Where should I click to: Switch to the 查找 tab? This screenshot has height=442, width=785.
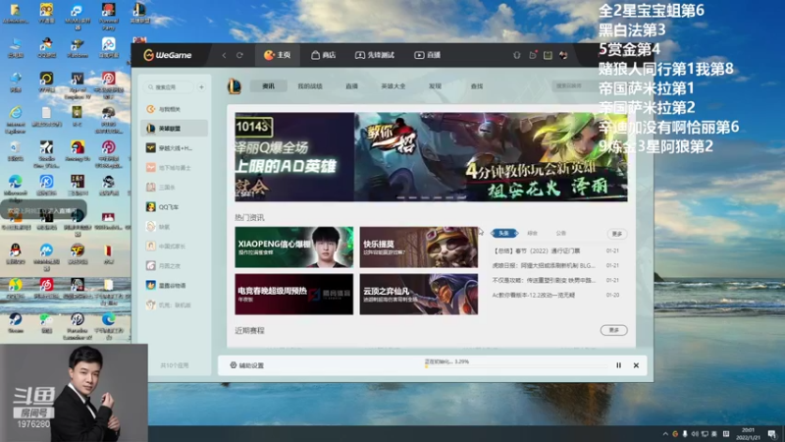[477, 86]
